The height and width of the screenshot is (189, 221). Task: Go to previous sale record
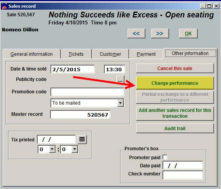(136, 33)
